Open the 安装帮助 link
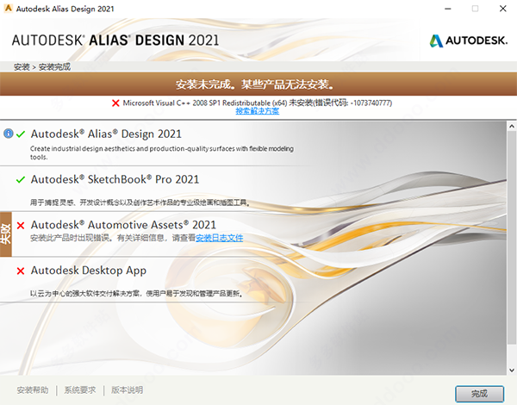 (x=33, y=390)
